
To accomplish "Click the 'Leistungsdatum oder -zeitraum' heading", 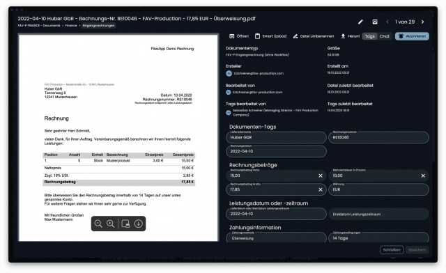I will coord(269,203).
